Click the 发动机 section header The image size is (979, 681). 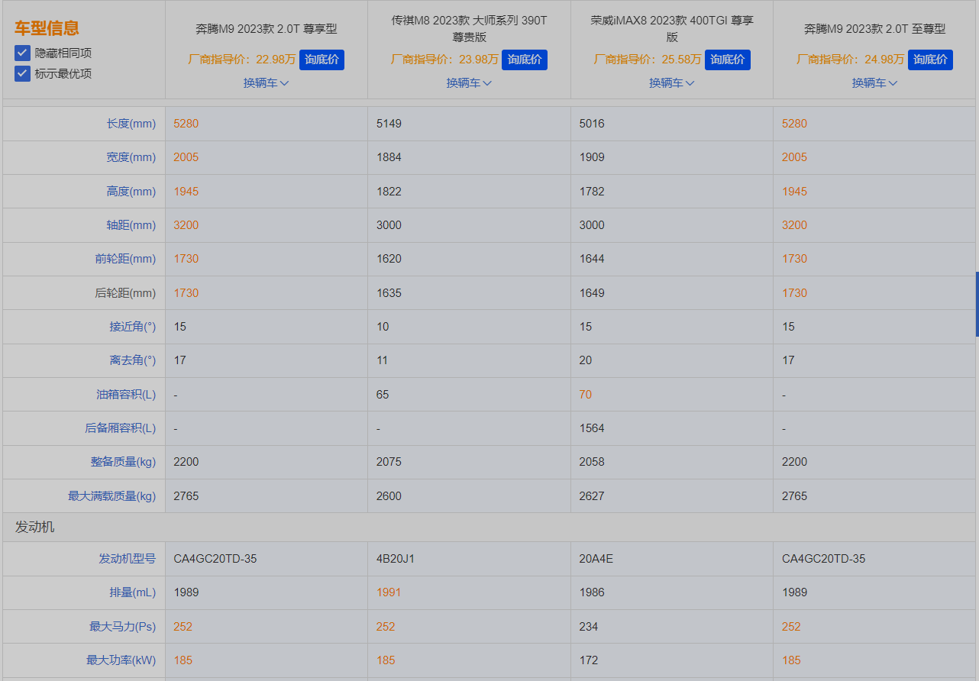point(35,528)
